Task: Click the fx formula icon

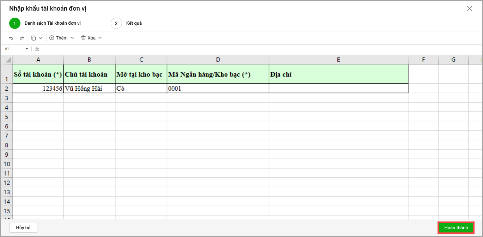Action: click(37, 49)
